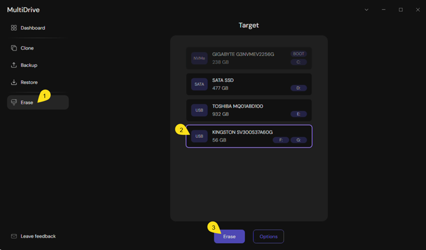This screenshot has height=250, width=426.
Task: Click the USB badge beside TOSHIBA drive
Action: [199, 110]
